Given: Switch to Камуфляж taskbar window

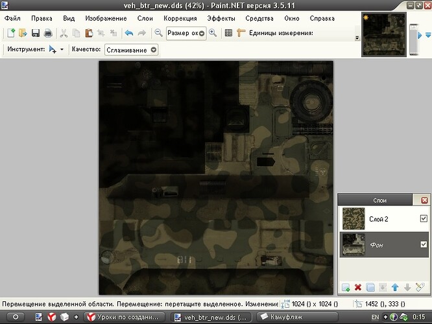Looking at the screenshot, I should [x=285, y=316].
